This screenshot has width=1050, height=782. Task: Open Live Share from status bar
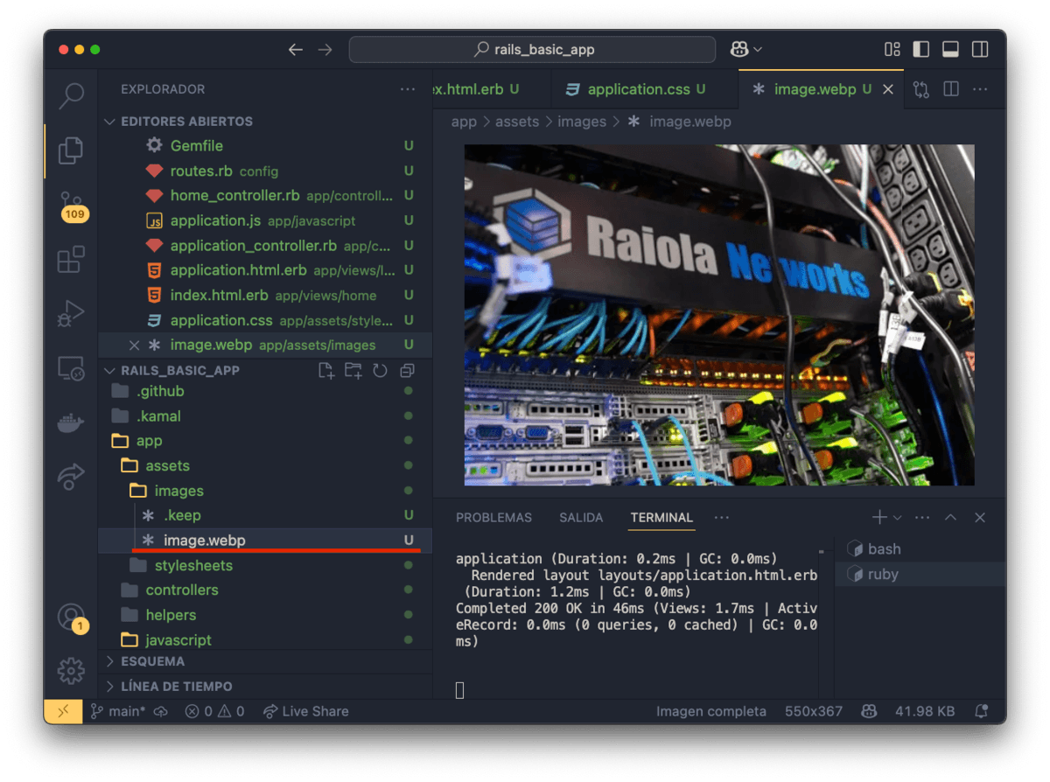[305, 711]
